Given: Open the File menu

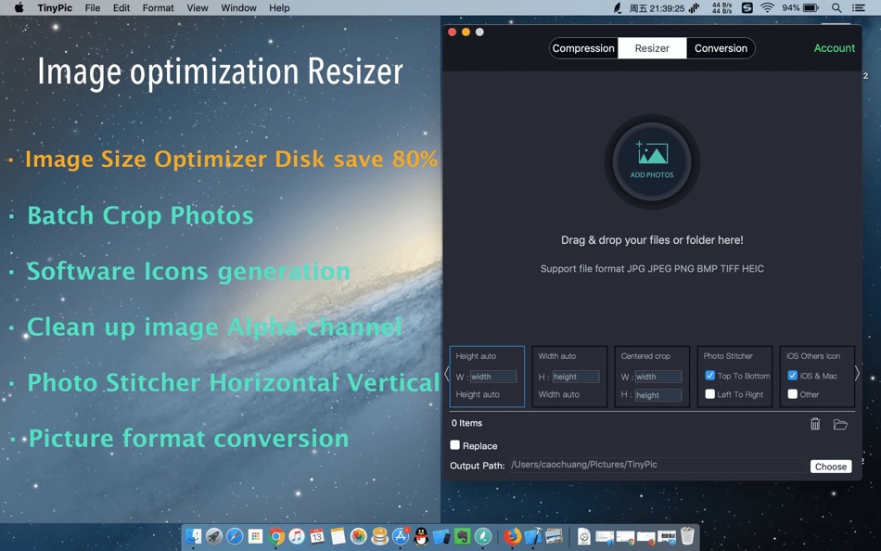Looking at the screenshot, I should pos(93,7).
